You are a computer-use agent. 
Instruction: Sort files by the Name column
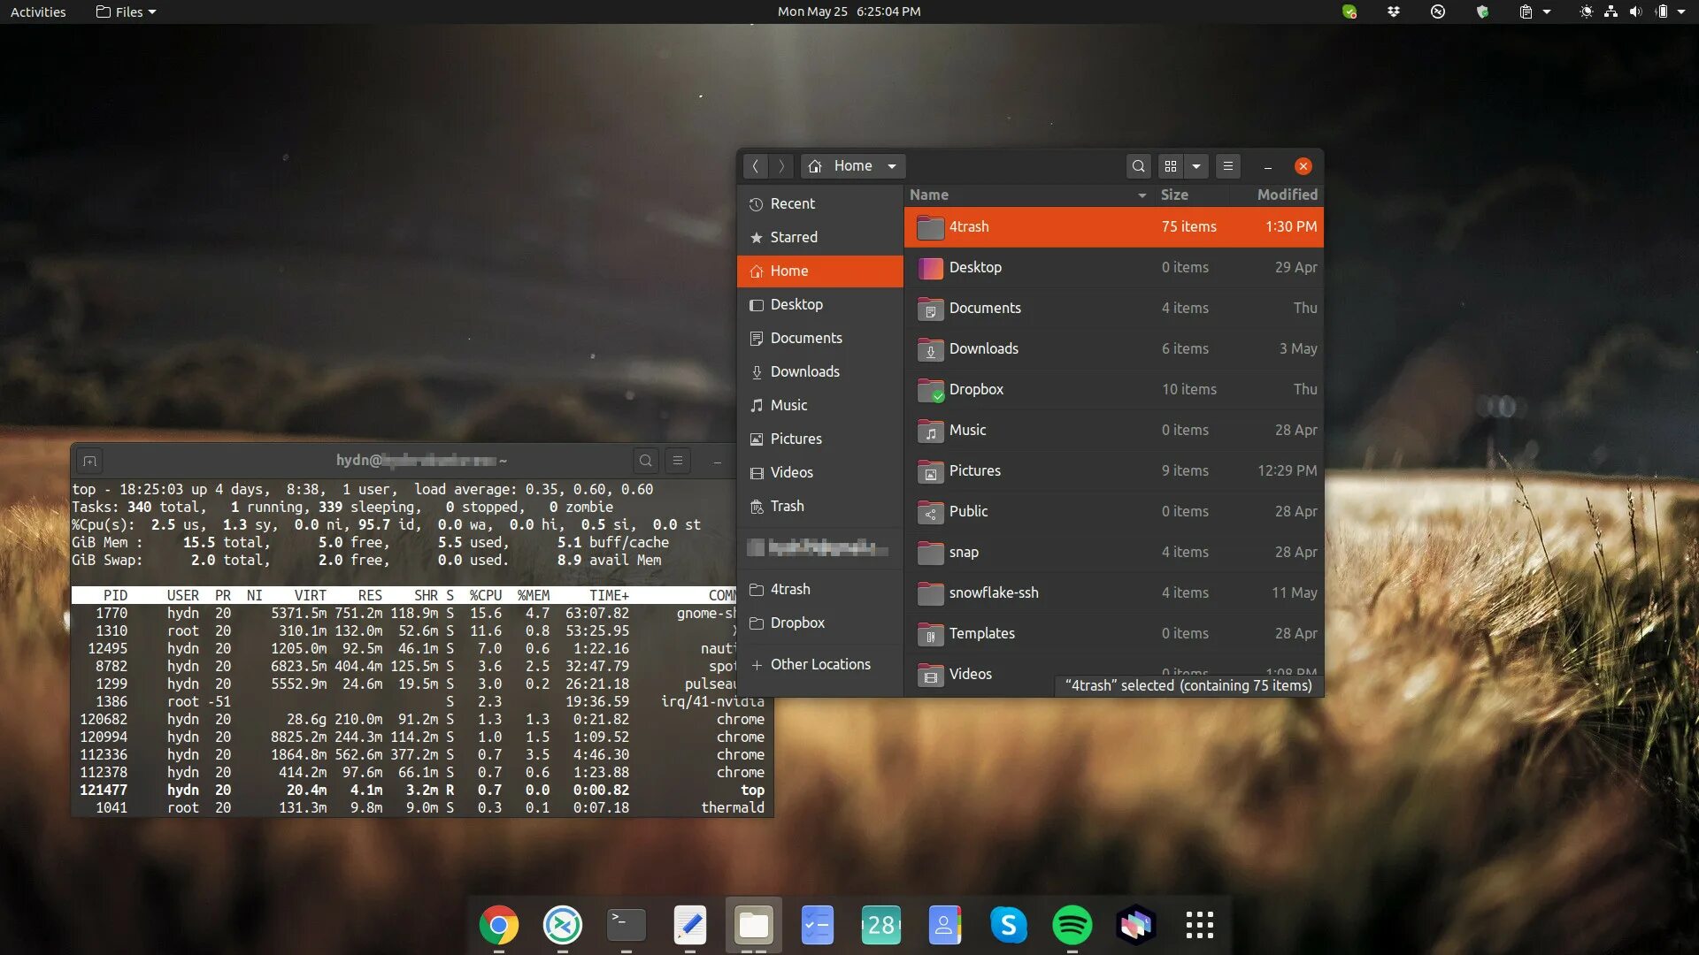pyautogui.click(x=929, y=195)
